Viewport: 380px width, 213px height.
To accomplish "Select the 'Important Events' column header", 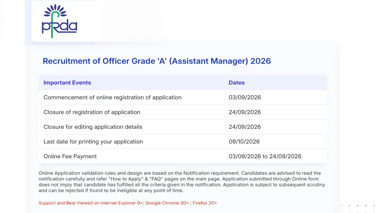I will (67, 83).
